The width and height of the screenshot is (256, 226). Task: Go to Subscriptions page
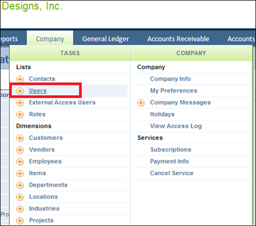(x=171, y=150)
